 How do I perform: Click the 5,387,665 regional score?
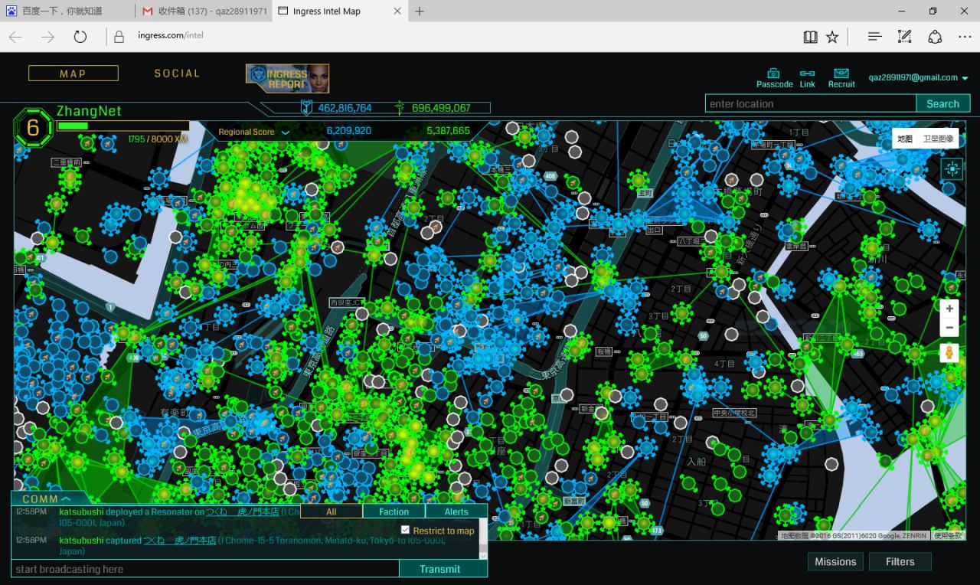448,131
